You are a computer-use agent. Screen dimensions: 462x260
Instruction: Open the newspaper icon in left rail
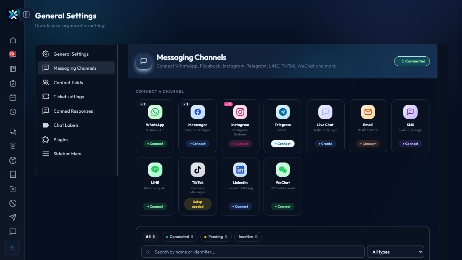13,69
